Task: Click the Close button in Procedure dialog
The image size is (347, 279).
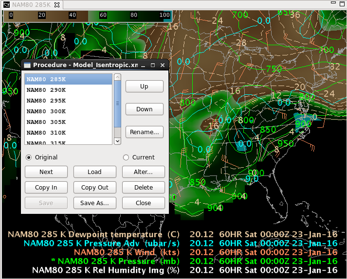Action: tap(144, 203)
